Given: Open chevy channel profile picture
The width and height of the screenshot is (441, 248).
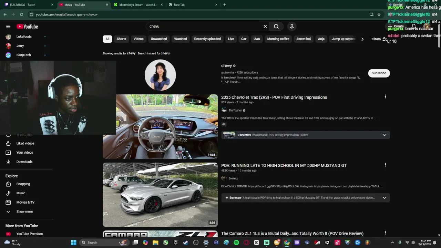Looking at the screenshot, I should (160, 75).
